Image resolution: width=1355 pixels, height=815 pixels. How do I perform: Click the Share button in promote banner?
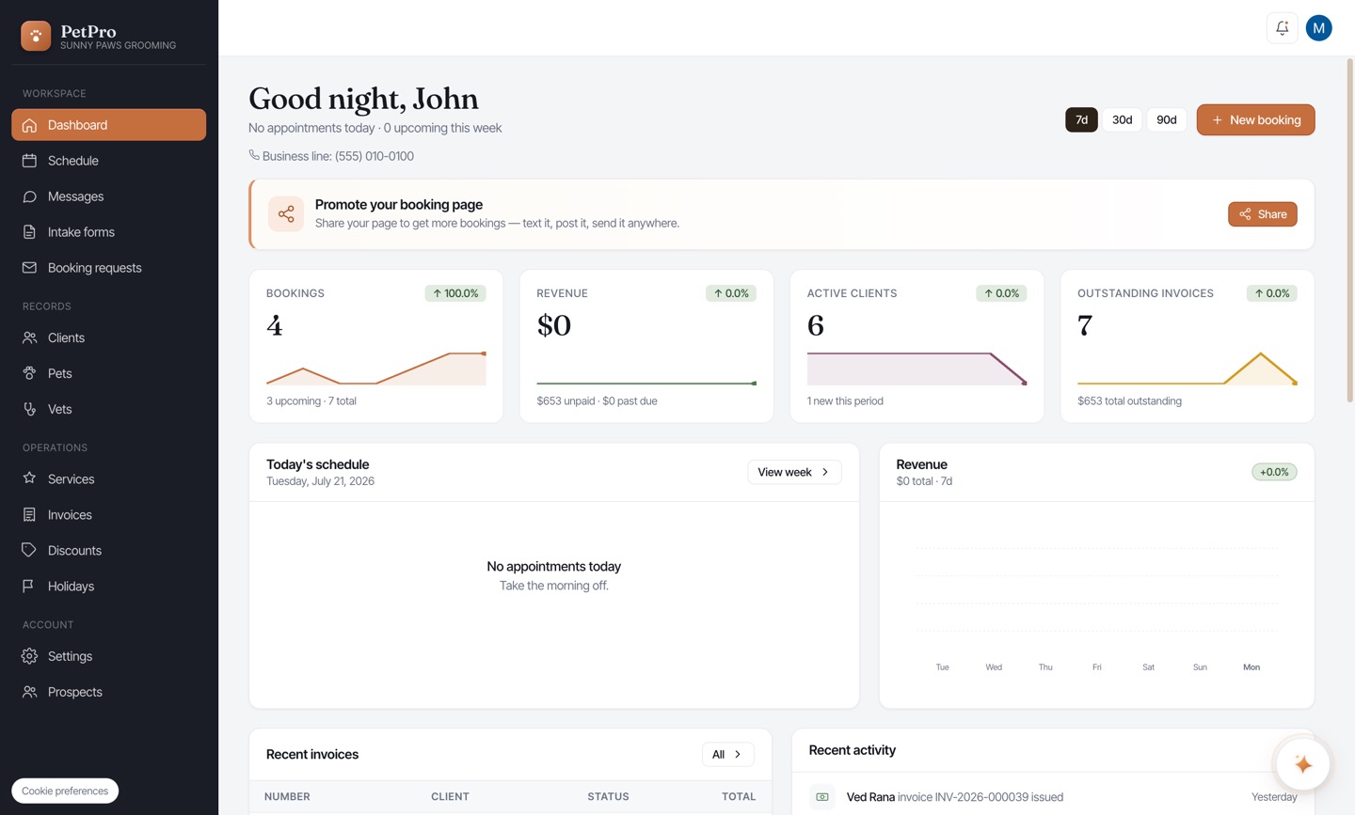pos(1262,214)
